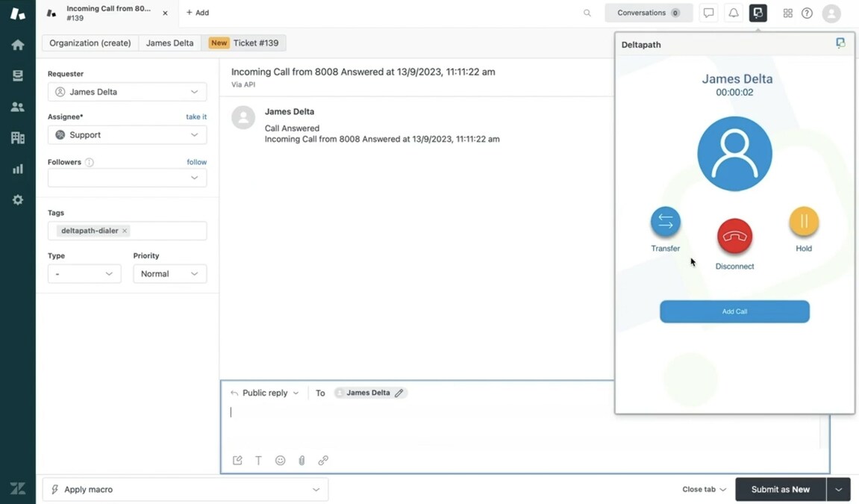Open the Organization (create) tab
This screenshot has height=504, width=859.
click(90, 43)
